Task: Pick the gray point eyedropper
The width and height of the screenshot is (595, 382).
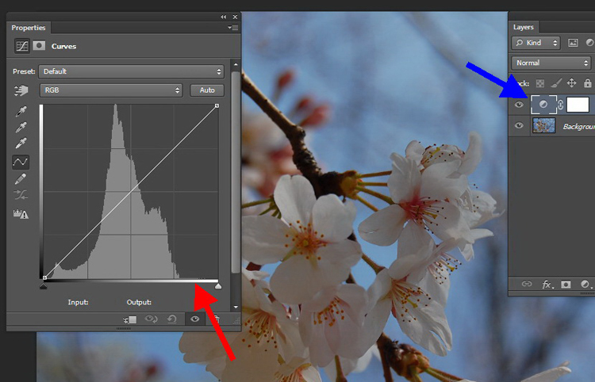Action: [21, 128]
